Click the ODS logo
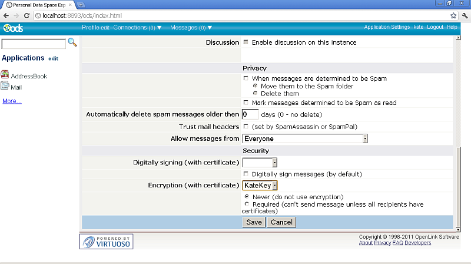471x264 pixels. 12,28
